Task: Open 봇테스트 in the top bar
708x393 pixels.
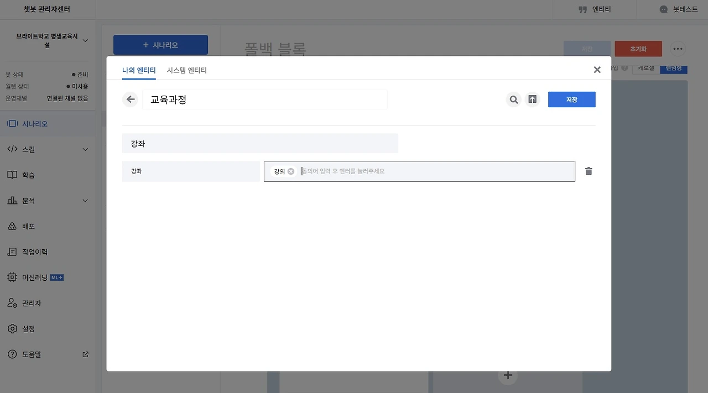Action: [679, 9]
